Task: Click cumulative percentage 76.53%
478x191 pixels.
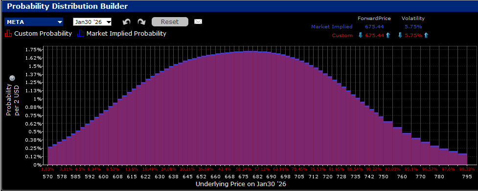Action: coord(318,169)
